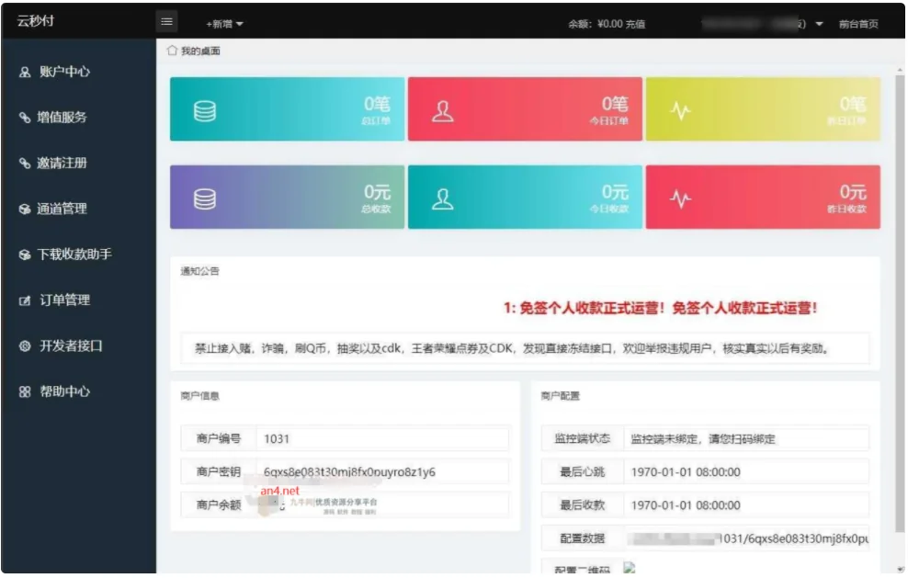Click the 下载收款助手 icon
The image size is (908, 578).
tap(25, 255)
